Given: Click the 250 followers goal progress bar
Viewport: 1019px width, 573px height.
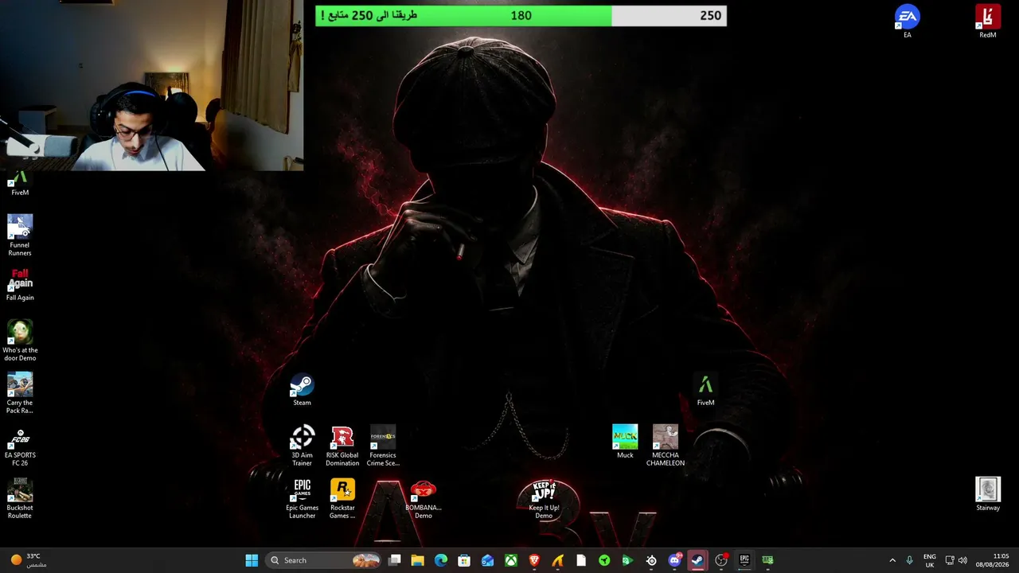Looking at the screenshot, I should point(521,15).
